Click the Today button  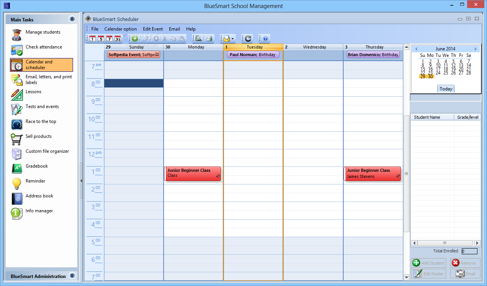pyautogui.click(x=446, y=89)
